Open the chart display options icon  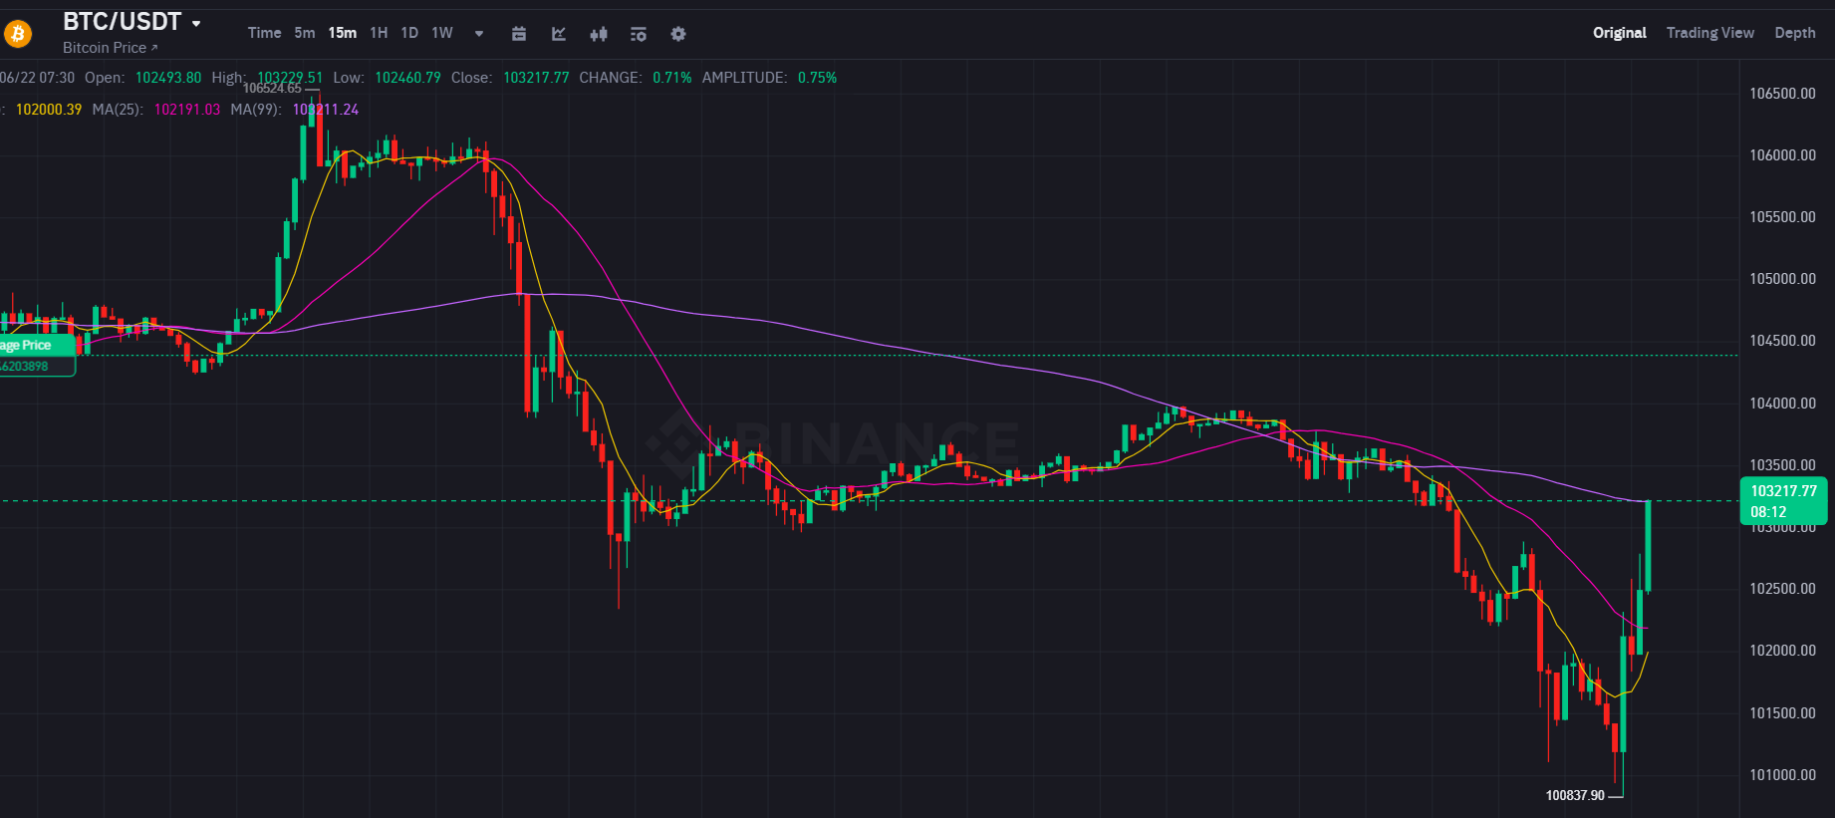tap(639, 34)
